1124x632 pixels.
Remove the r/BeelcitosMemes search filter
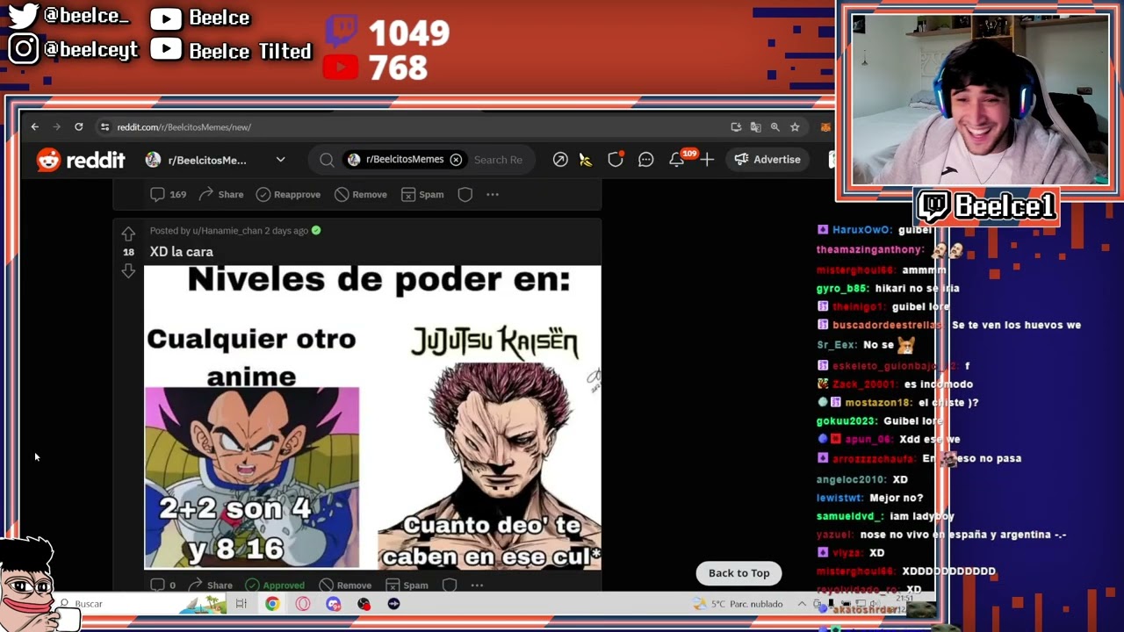pos(456,160)
